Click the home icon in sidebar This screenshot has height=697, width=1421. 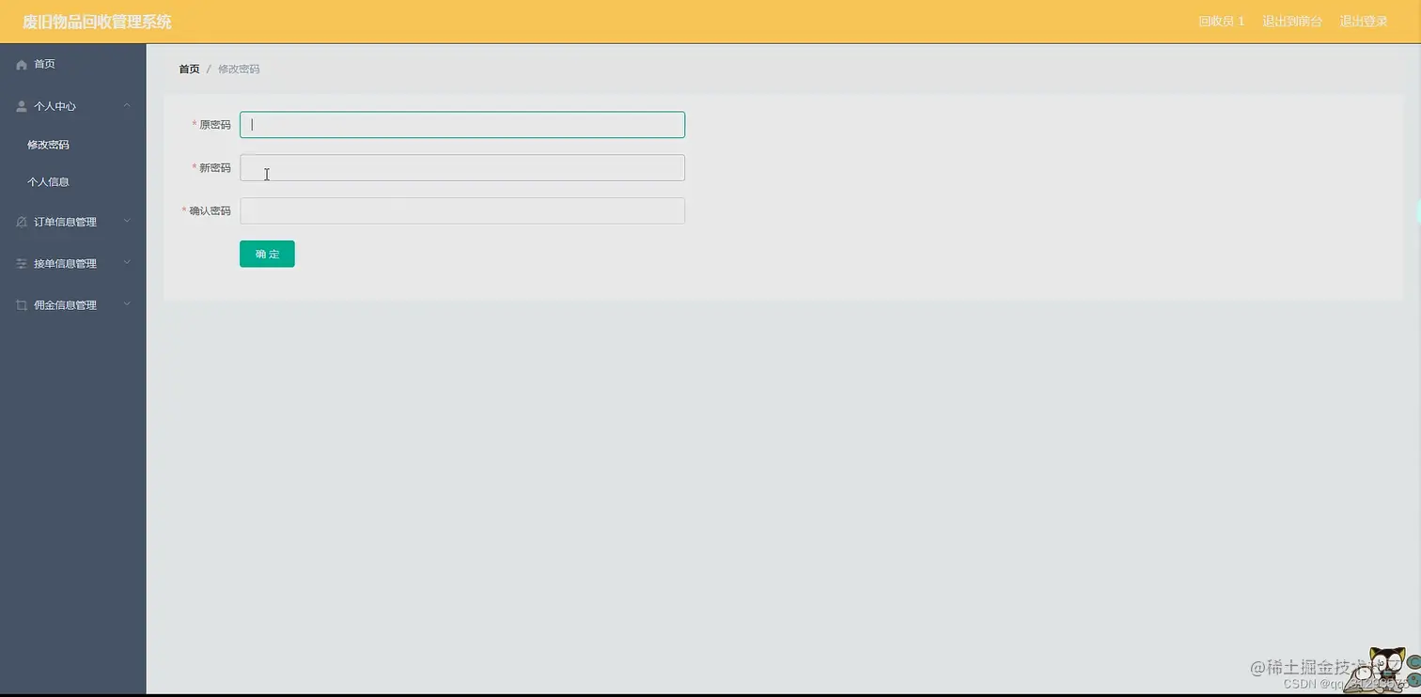click(22, 65)
